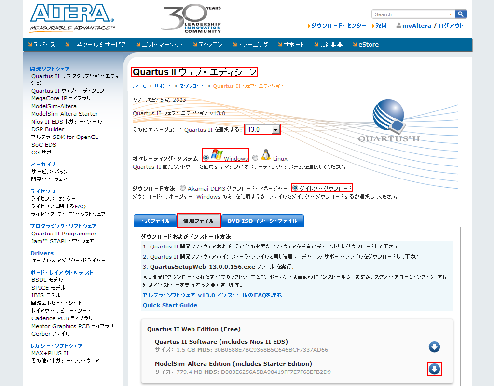Image resolution: width=494 pixels, height=386 pixels.
Task: Open MegaCore IP ライブラリ sidebar link
Action: click(x=61, y=98)
